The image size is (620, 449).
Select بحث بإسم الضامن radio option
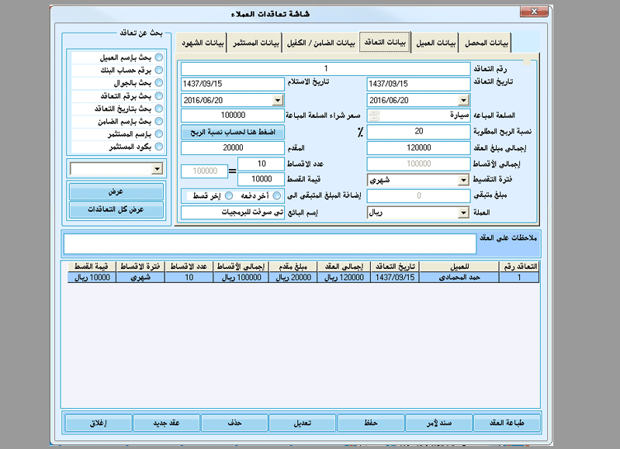click(x=158, y=121)
